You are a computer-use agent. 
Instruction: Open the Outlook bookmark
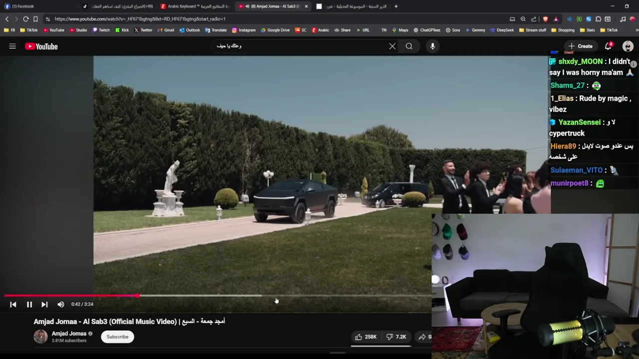[x=190, y=30]
